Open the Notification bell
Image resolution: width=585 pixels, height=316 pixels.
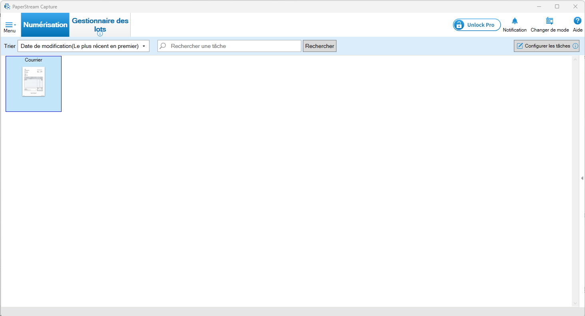pyautogui.click(x=515, y=24)
